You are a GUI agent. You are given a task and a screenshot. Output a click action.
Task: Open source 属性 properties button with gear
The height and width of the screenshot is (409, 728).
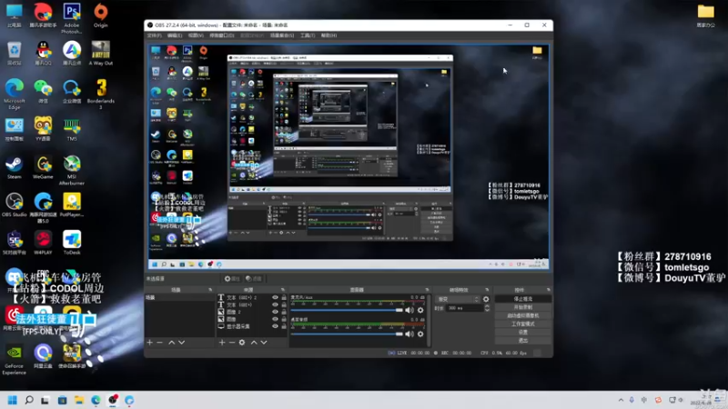(232, 279)
